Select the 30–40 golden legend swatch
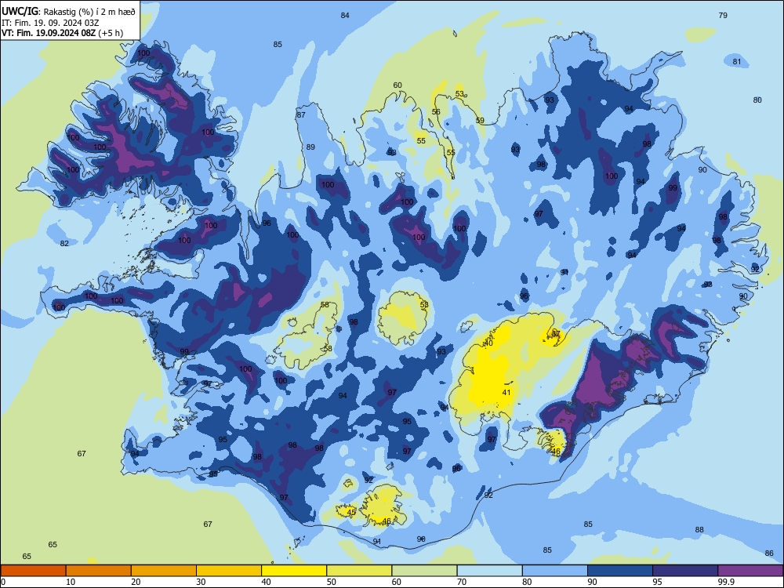The image size is (784, 588). [229, 571]
